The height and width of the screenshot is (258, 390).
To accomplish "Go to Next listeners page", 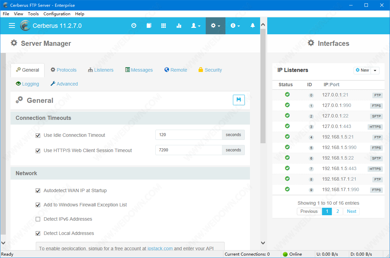I will (352, 211).
